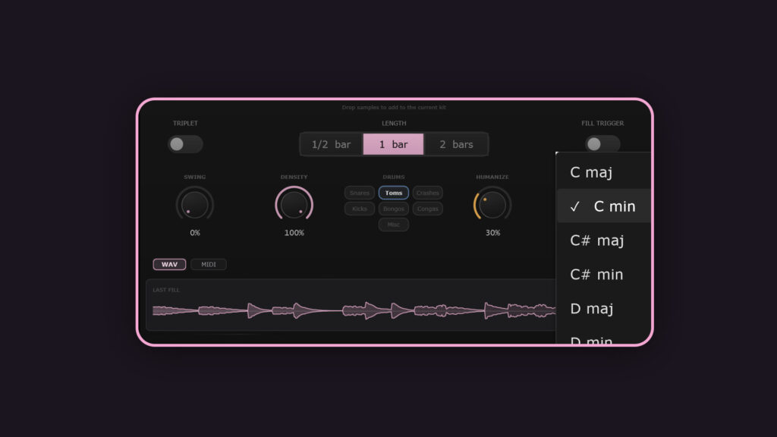The width and height of the screenshot is (777, 437).
Task: Click the Humanize knob
Action: pos(492,205)
